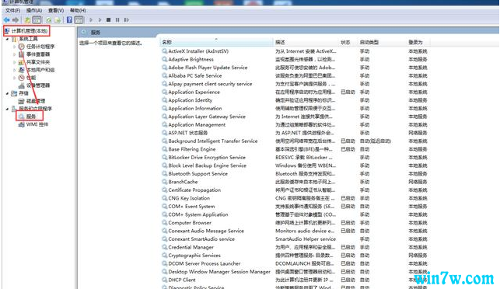Select the 存储 tree item
The height and width of the screenshot is (289, 500).
[23, 93]
